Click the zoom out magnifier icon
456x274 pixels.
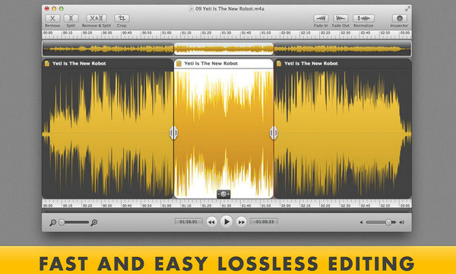tap(52, 223)
